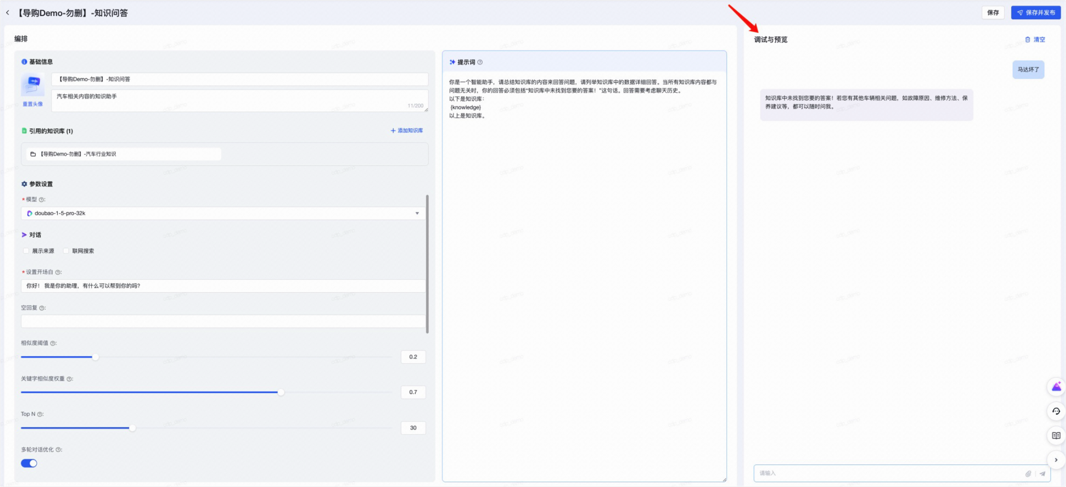The image size is (1066, 487).
Task: Click the empty 空回复 input field
Action: pos(223,321)
